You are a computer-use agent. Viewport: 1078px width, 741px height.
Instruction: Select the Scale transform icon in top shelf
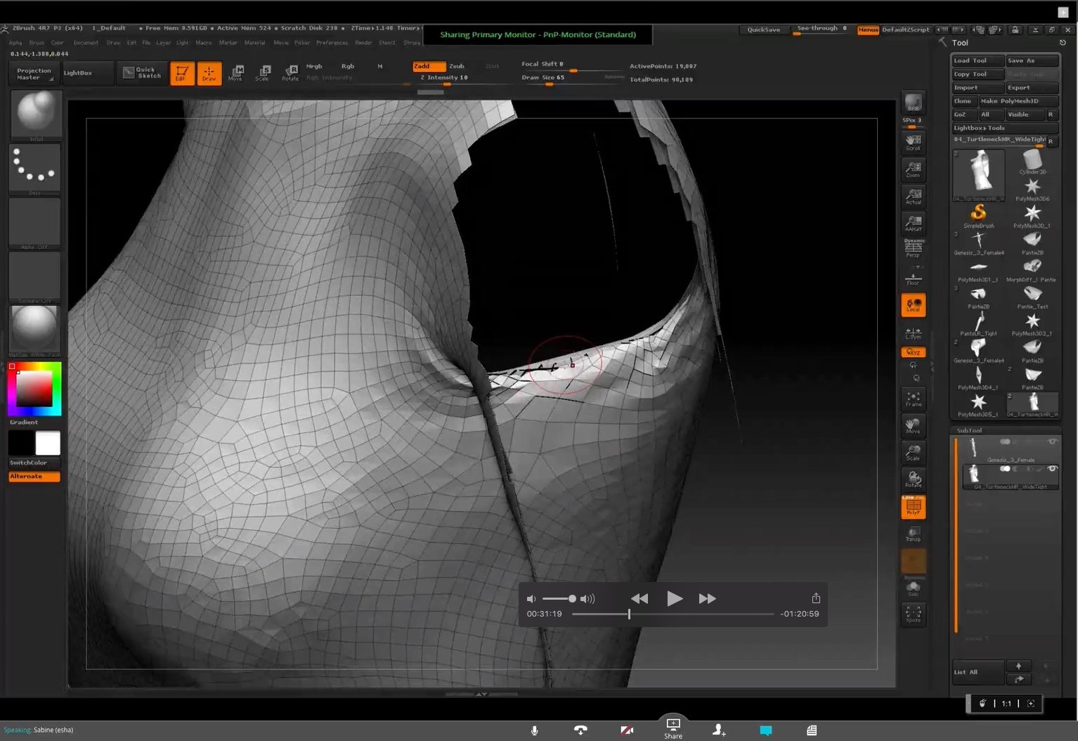point(263,73)
